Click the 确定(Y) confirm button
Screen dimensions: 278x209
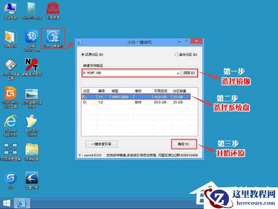(183, 144)
